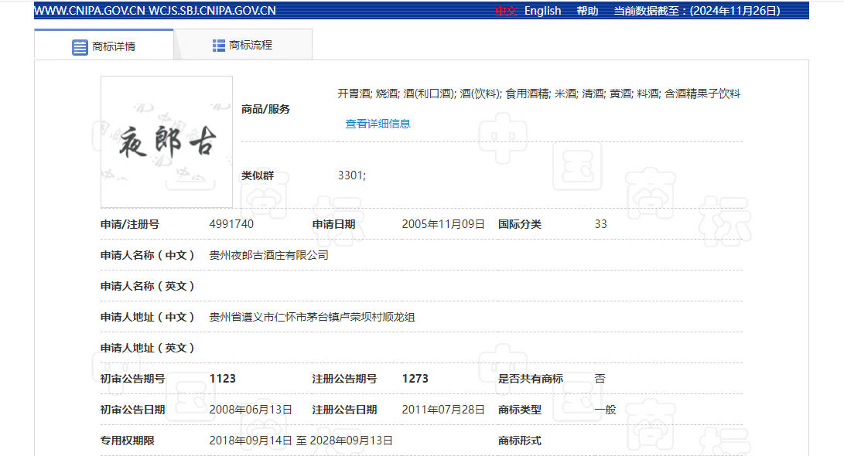Image resolution: width=844 pixels, height=456 pixels.
Task: Switch language to English
Action: pyautogui.click(x=542, y=11)
